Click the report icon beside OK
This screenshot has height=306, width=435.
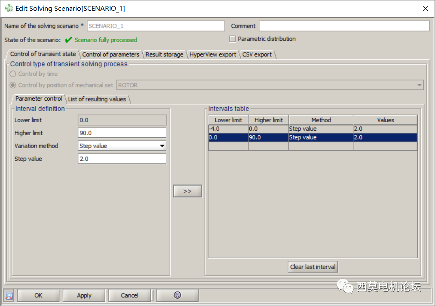pyautogui.click(x=9, y=295)
